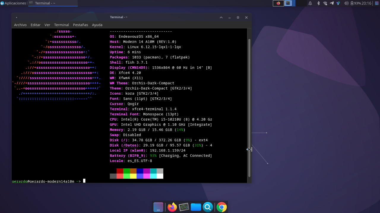Click the terminal prompt cursor block
This screenshot has height=213, width=380.
point(84,181)
